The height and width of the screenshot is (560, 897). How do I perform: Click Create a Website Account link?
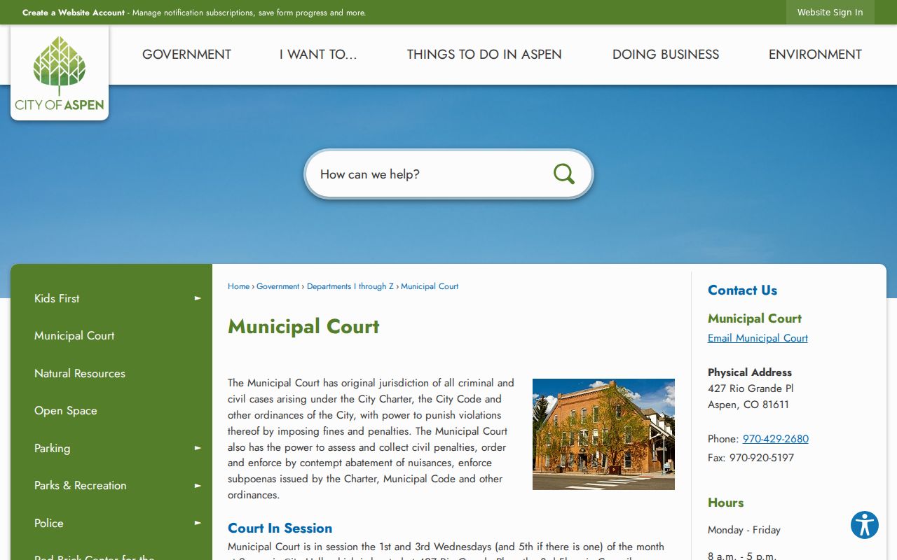pyautogui.click(x=74, y=13)
